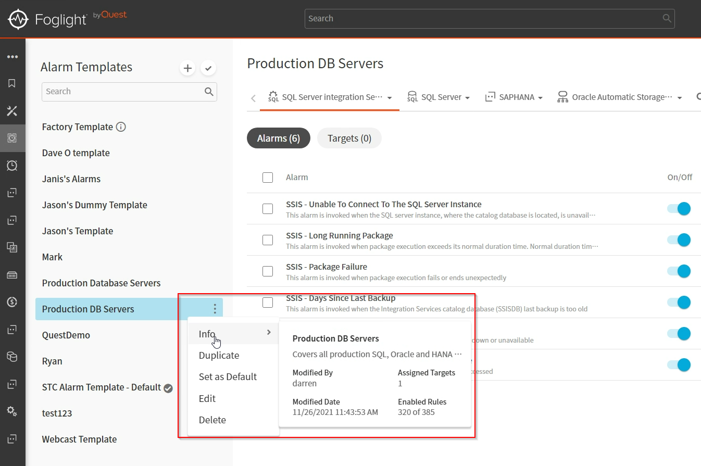
Task: Check SSIS - Days Since Last Backup checkbox
Action: coord(268,303)
